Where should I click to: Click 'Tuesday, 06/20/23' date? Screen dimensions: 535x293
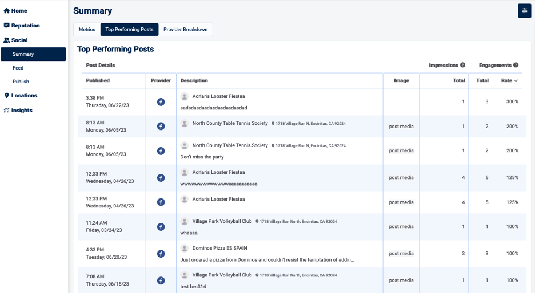(106, 257)
